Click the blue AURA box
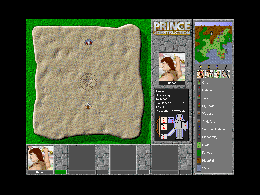The image size is (260, 195). pyautogui.click(x=171, y=120)
